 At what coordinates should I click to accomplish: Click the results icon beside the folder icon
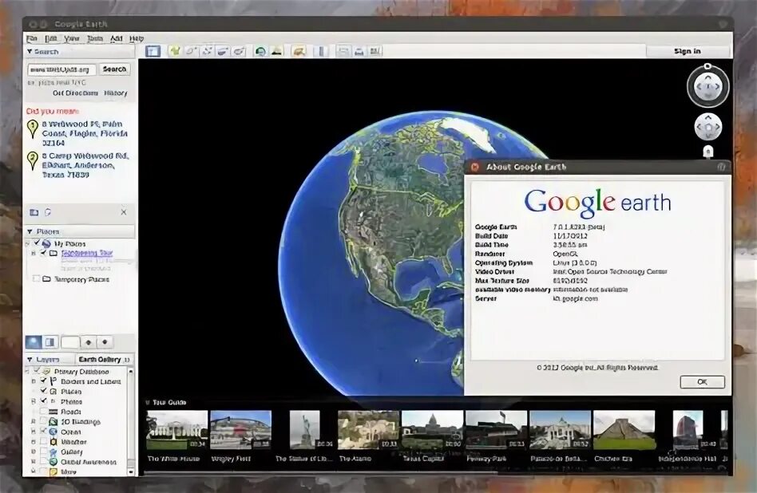click(48, 212)
